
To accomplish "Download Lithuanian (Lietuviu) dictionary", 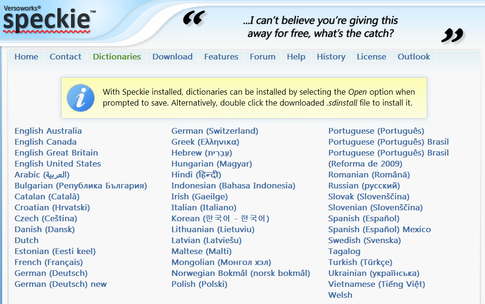I will 213,229.
